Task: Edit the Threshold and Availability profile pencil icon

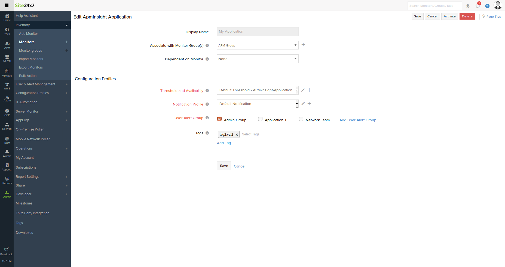Action: point(303,90)
